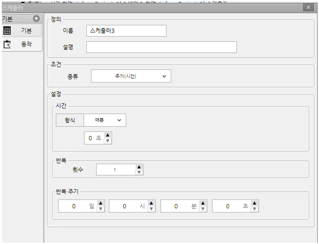Increase the 시간 seconds value

click(x=108, y=135)
